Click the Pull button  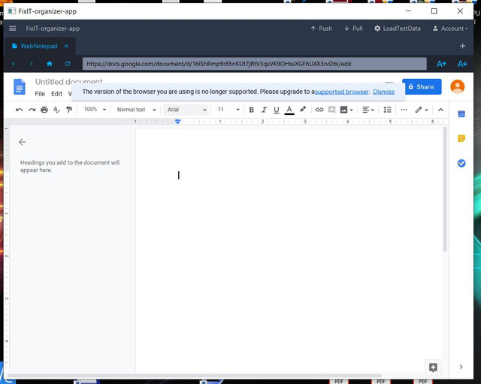tap(353, 29)
